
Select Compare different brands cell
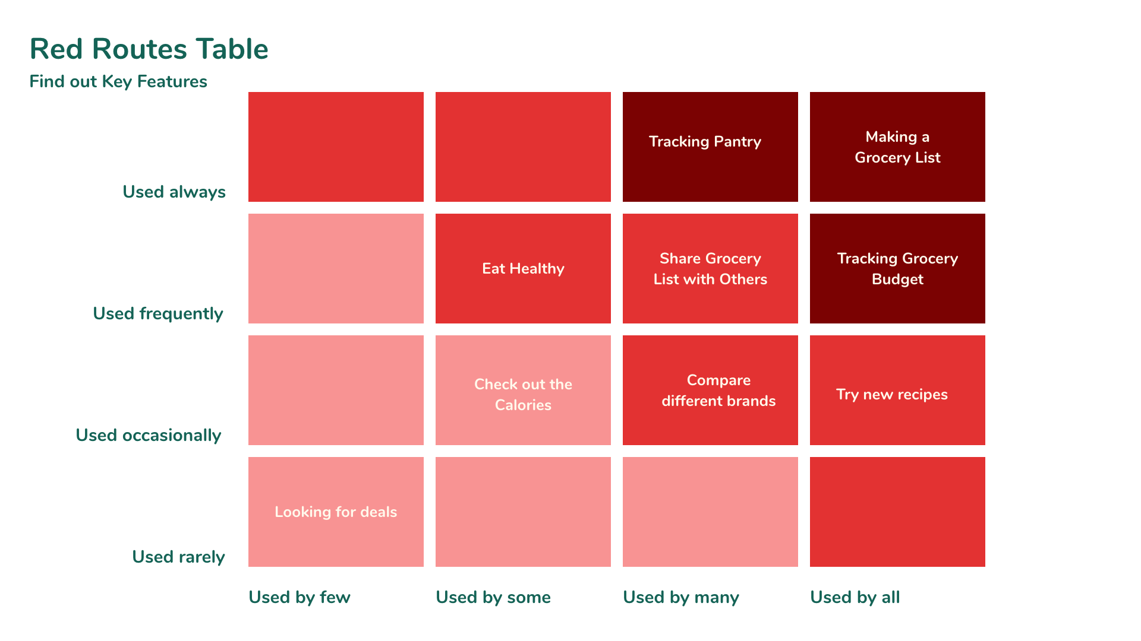point(710,390)
